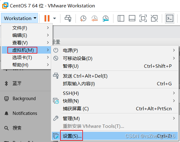Open 管理(M) manage submenu
180x142 pixels.
tap(115, 118)
